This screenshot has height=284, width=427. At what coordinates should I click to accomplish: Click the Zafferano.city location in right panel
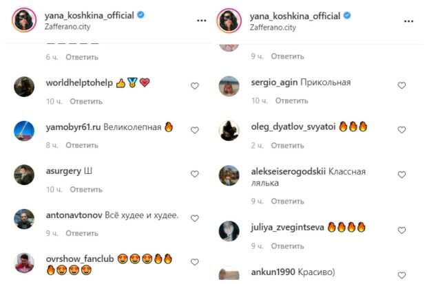point(273,28)
